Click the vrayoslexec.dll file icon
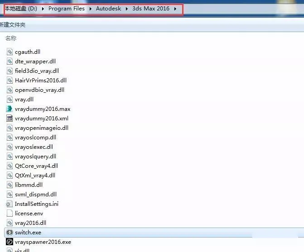 [10, 147]
